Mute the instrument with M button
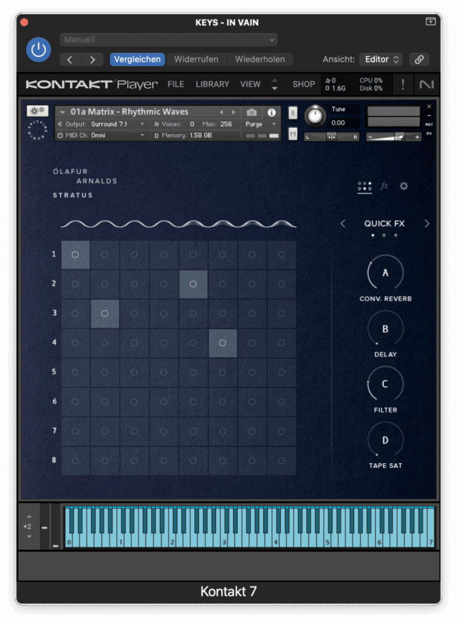The width and height of the screenshot is (457, 623). (x=293, y=134)
